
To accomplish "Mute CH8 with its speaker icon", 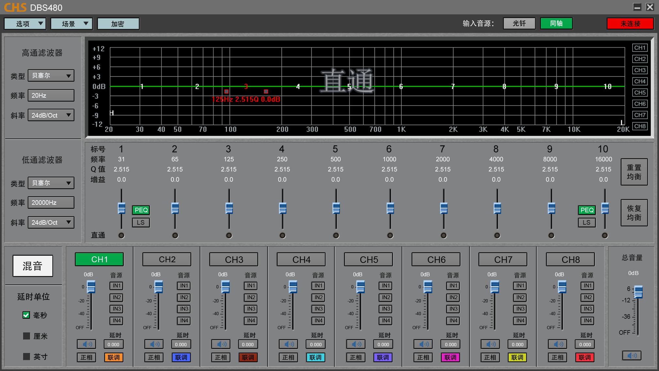I will click(x=558, y=344).
